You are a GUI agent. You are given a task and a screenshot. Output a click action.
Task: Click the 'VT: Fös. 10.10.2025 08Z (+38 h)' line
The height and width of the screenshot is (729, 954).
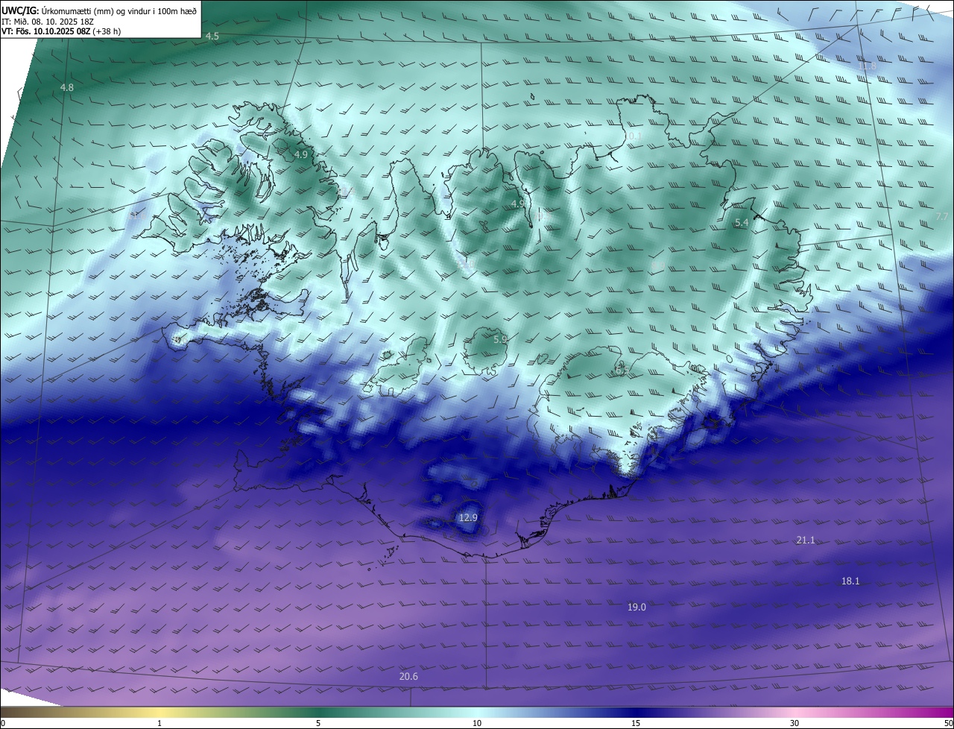(61, 31)
